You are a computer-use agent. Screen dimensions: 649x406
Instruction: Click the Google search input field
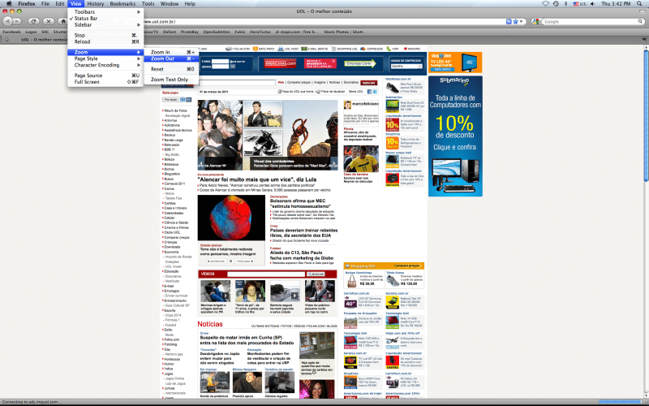[590, 22]
